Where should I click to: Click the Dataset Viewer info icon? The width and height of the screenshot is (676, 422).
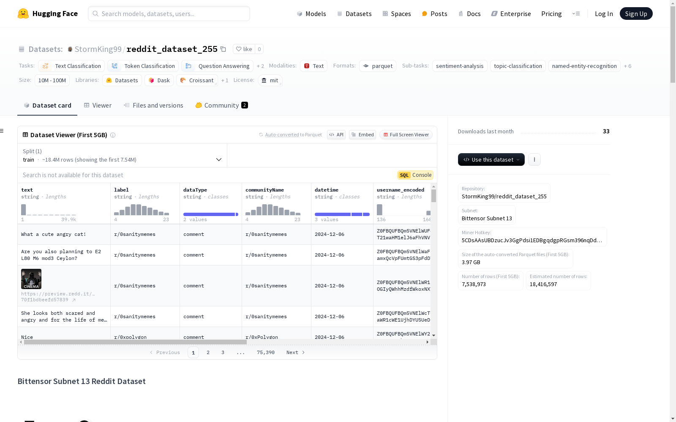click(x=113, y=135)
